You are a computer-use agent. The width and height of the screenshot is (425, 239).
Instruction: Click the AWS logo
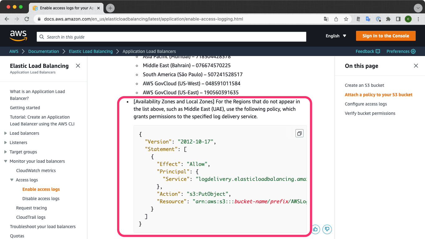(x=18, y=36)
